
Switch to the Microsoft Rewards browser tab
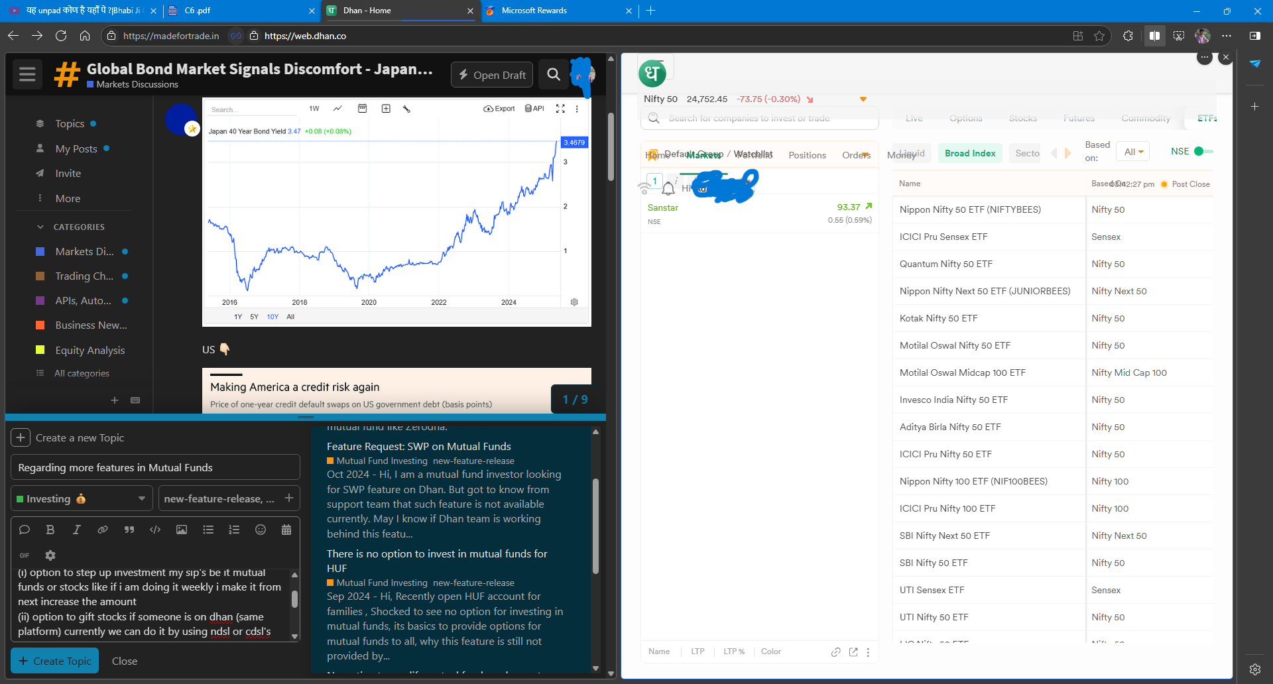click(557, 11)
